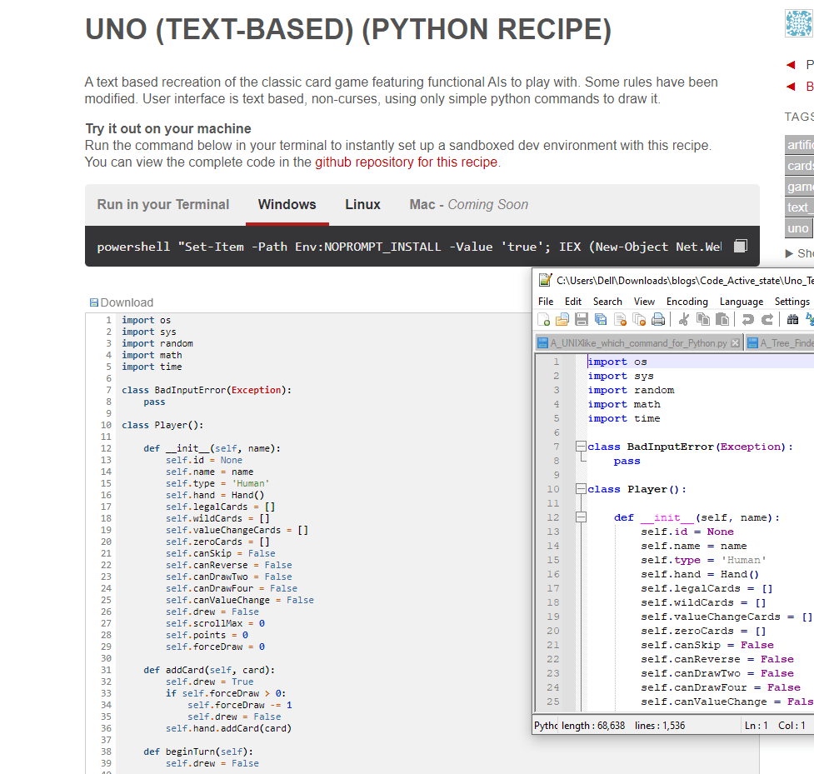Image resolution: width=814 pixels, height=774 pixels.
Task: Click the Open file folder icon
Action: (x=562, y=319)
